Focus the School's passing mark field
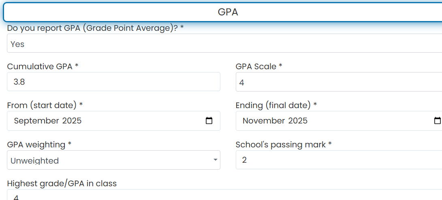The height and width of the screenshot is (200, 442). click(339, 160)
